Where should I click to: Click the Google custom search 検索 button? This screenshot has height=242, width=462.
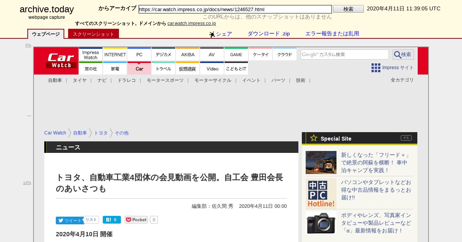tap(403, 55)
